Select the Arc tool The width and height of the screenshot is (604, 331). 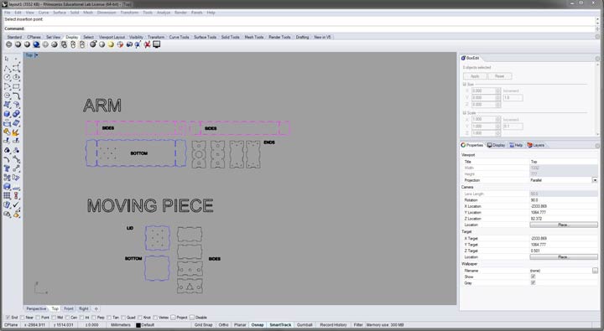coord(7,86)
